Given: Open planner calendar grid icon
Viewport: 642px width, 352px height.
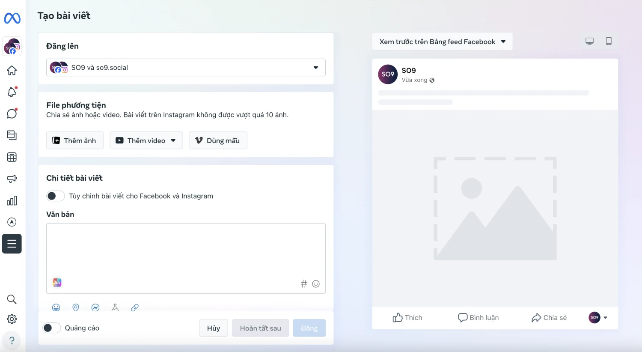Looking at the screenshot, I should pos(12,157).
